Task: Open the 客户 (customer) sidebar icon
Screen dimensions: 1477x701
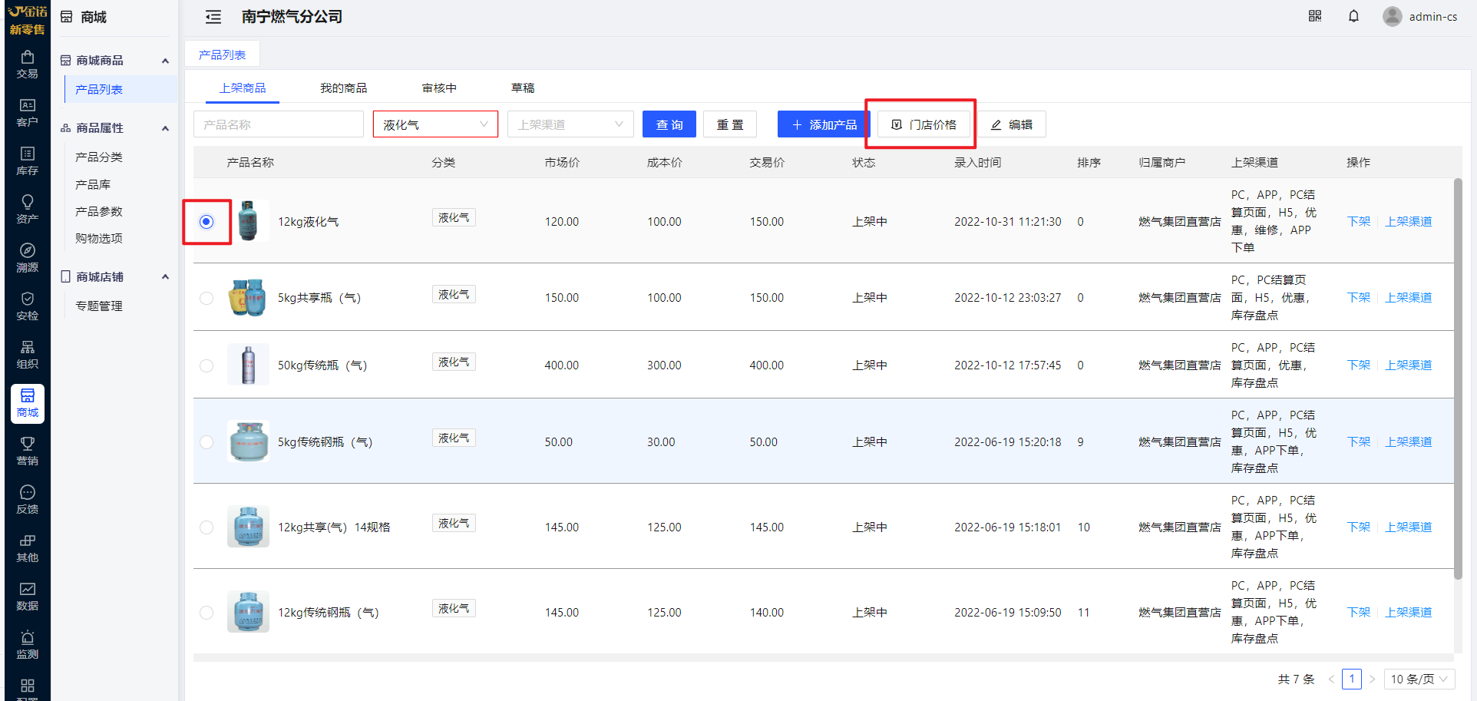Action: [x=28, y=113]
